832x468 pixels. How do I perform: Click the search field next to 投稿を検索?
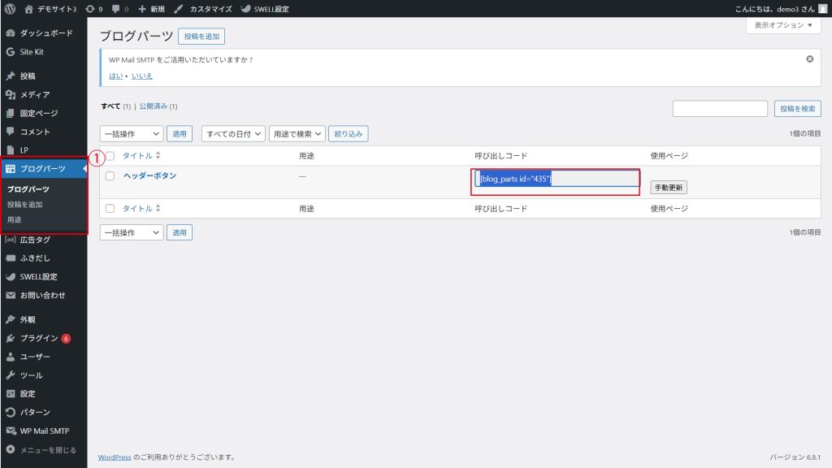coord(720,109)
